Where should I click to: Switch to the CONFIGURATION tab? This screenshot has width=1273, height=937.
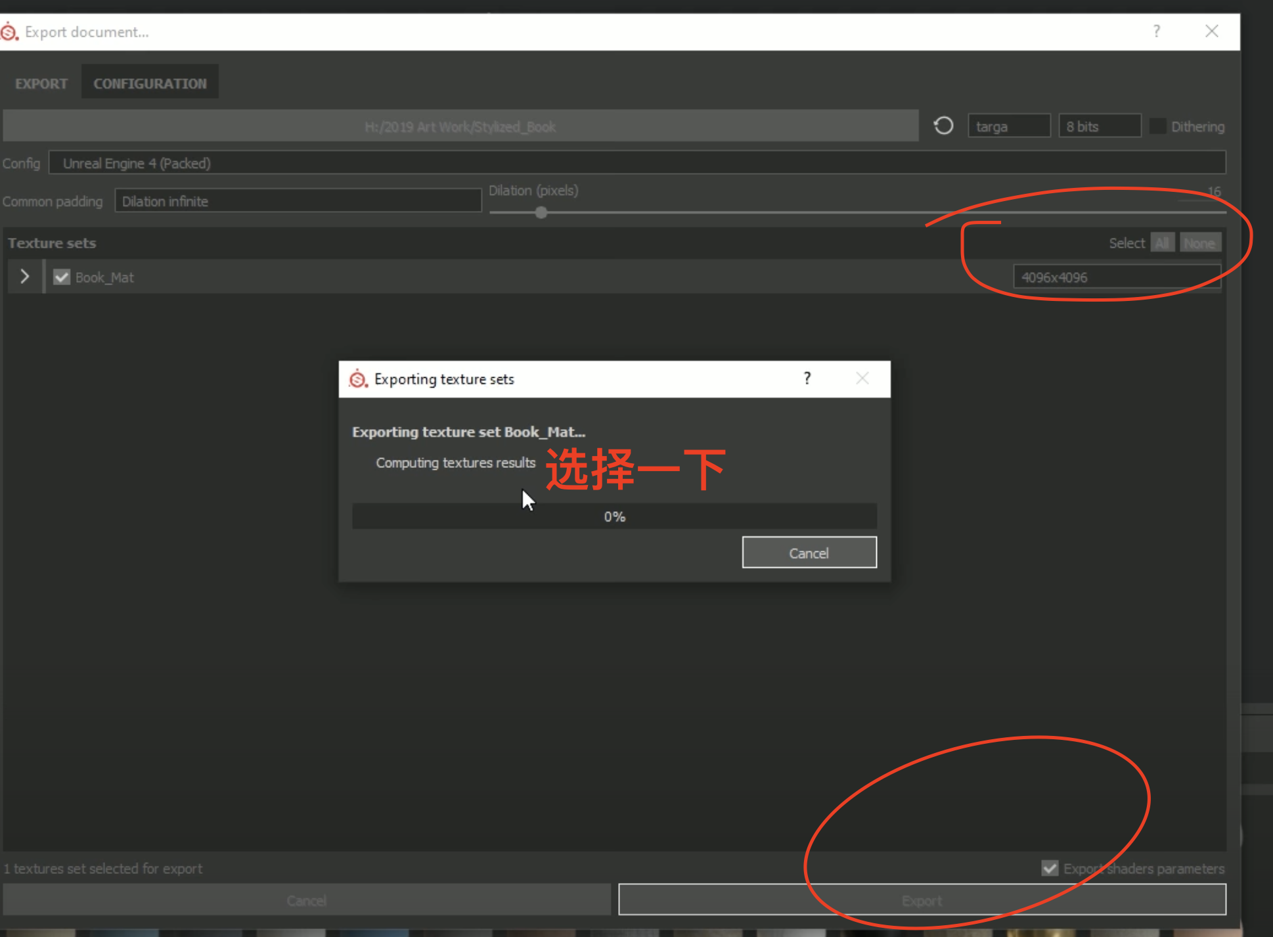(150, 83)
